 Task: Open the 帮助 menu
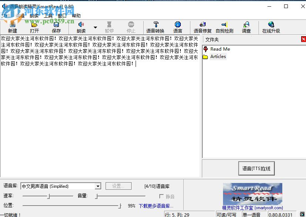coord(76,16)
